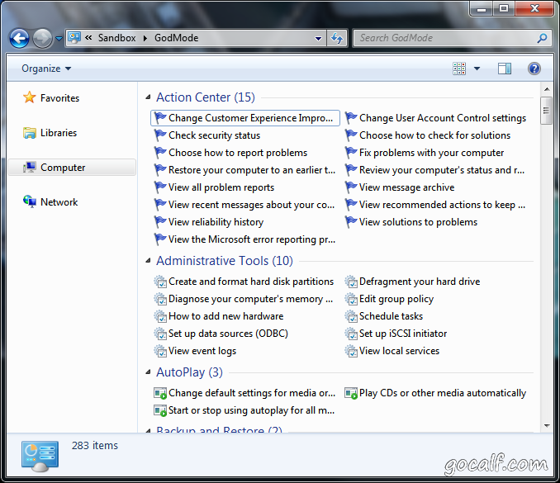Click gear icon beside View event logs
The width and height of the screenshot is (560, 483).
click(160, 351)
